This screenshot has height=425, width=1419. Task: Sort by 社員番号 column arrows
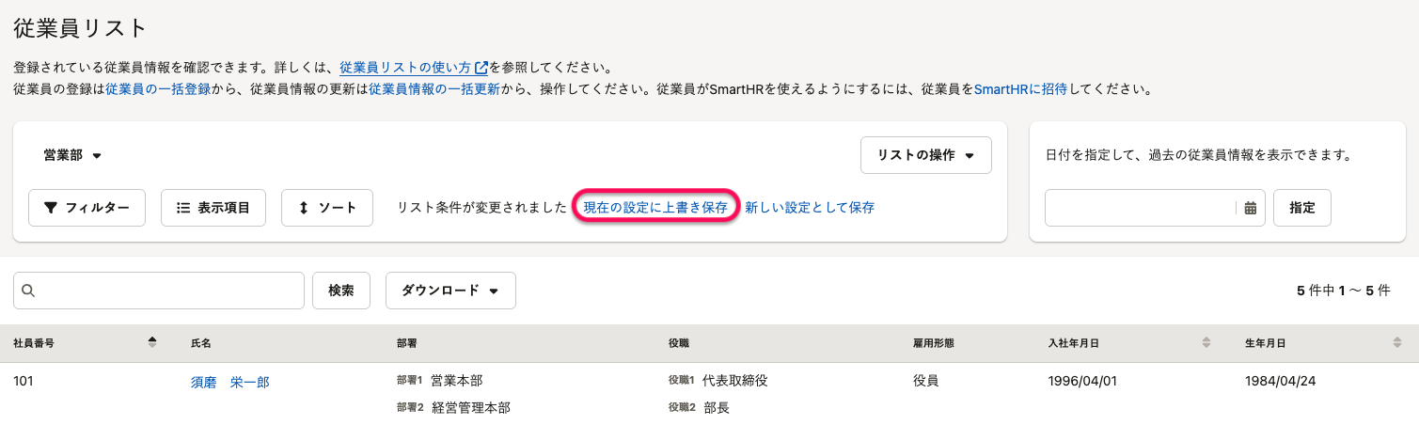152,343
